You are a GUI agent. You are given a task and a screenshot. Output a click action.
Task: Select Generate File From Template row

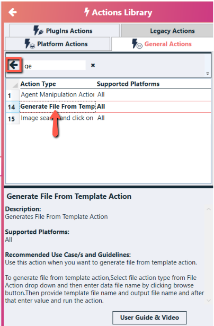109,107
